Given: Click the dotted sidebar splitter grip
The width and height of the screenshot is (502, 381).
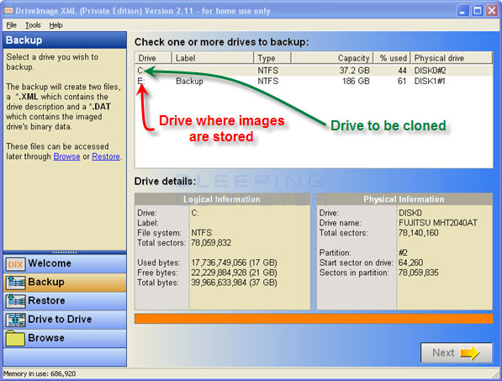Looking at the screenshot, I should (65, 252).
